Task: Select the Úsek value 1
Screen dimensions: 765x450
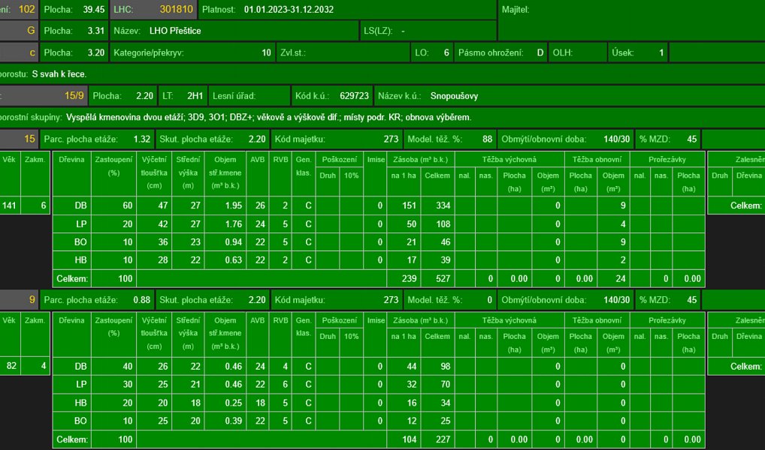Action: (661, 52)
